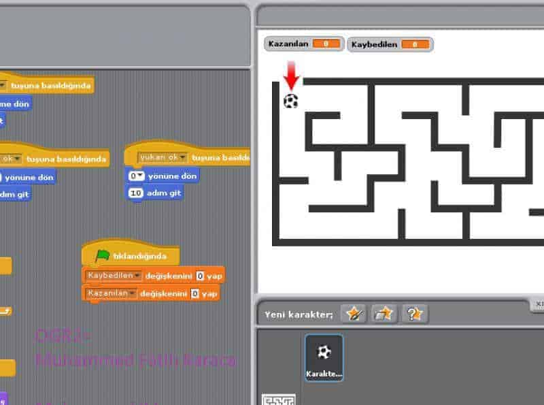Click the green flag on the hat block
Image resolution: width=544 pixels, height=405 pixels.
click(103, 256)
